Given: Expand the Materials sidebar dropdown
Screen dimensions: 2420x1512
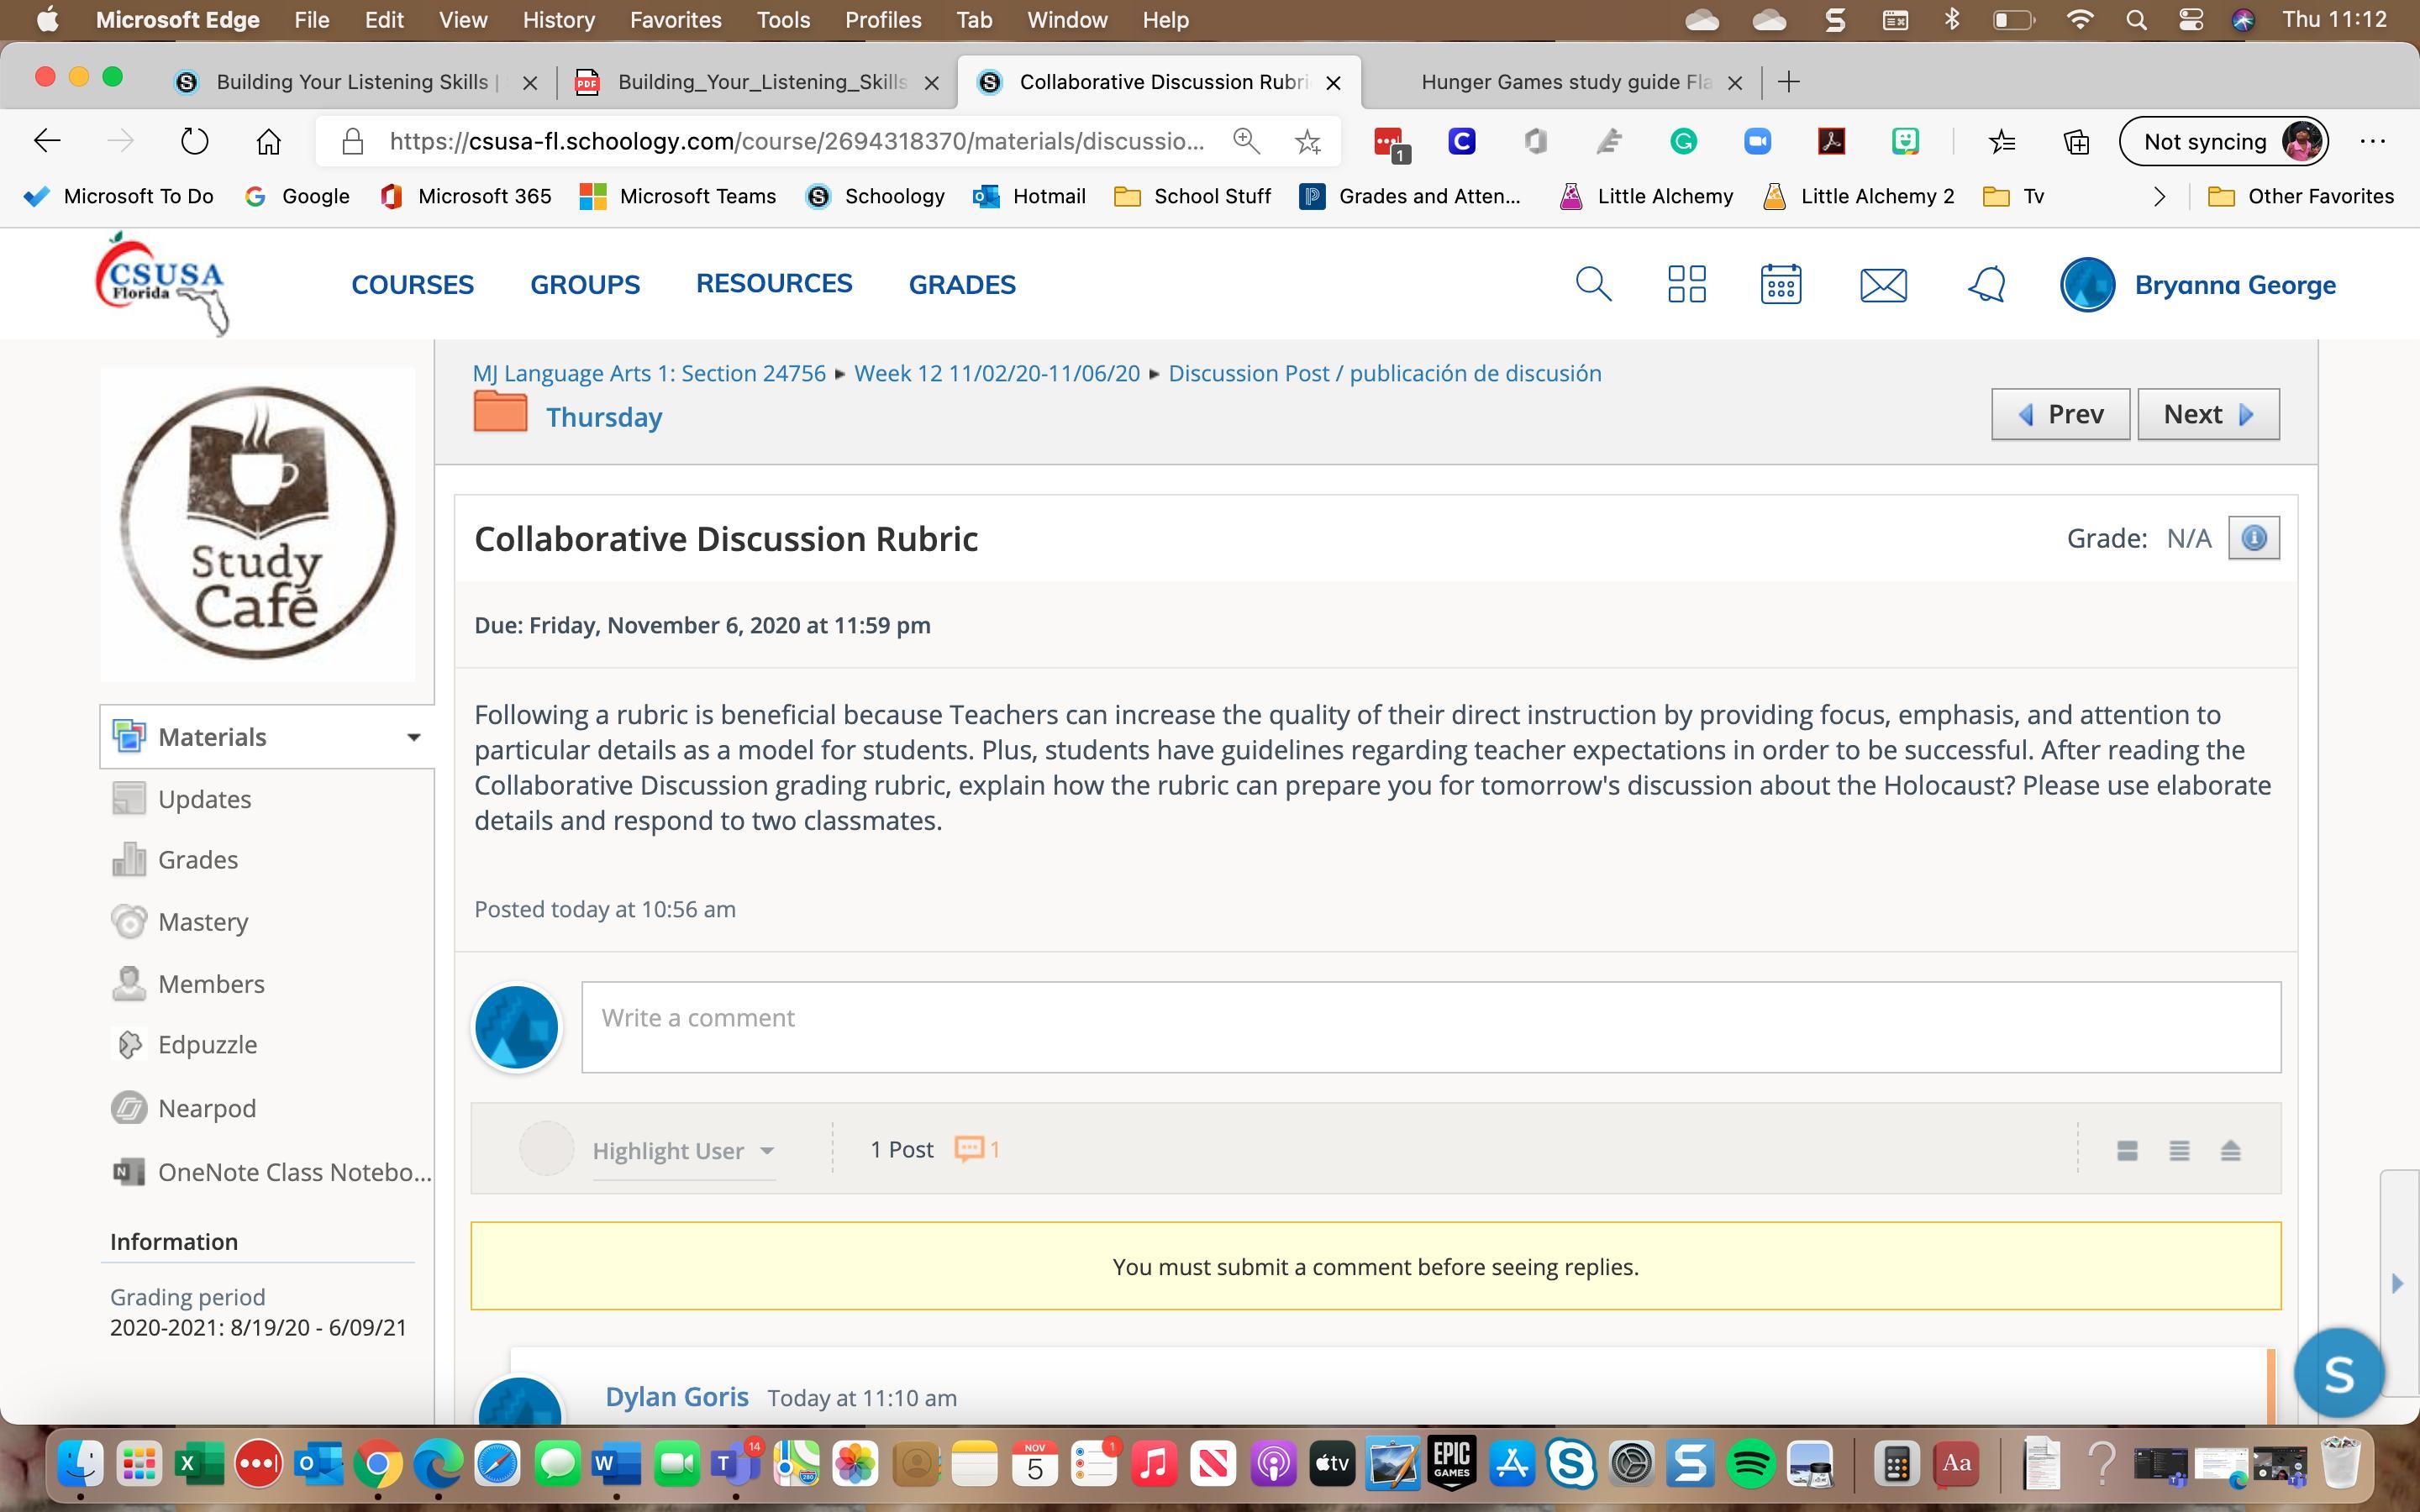Looking at the screenshot, I should (413, 737).
